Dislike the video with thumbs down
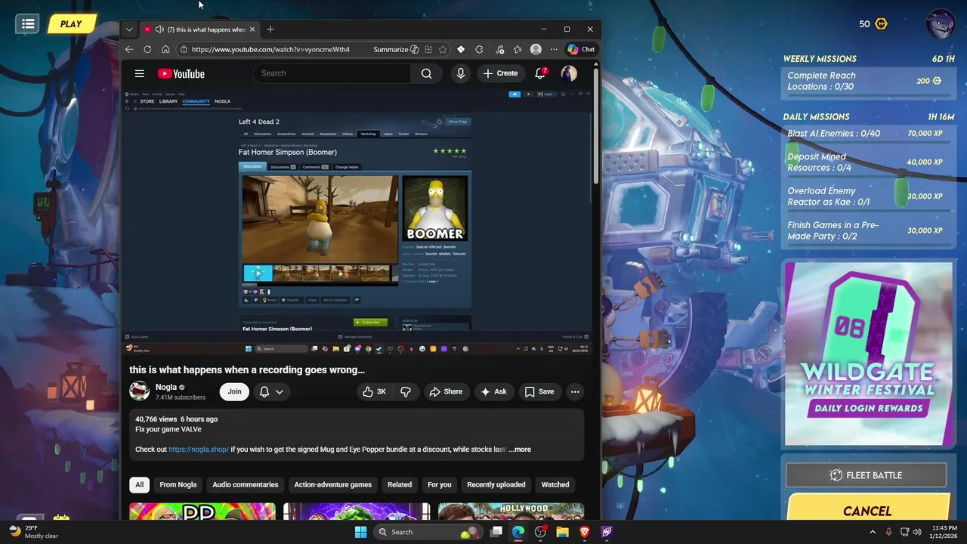The height and width of the screenshot is (544, 967). [406, 391]
